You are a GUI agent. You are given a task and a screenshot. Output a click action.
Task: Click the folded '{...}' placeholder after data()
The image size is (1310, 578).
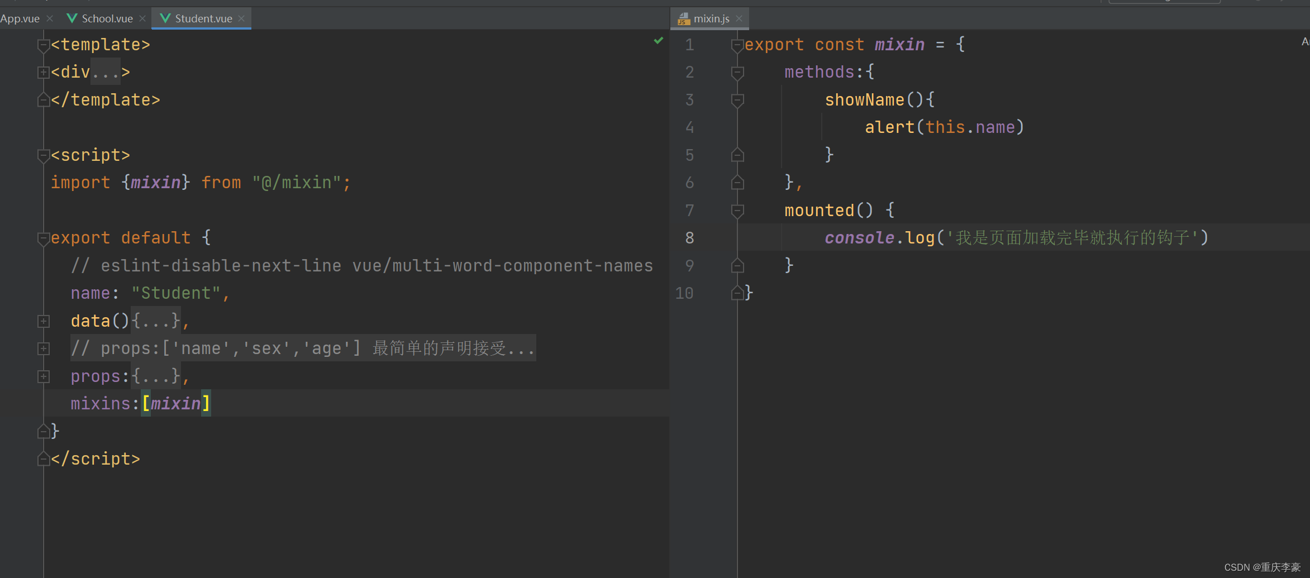click(x=156, y=321)
